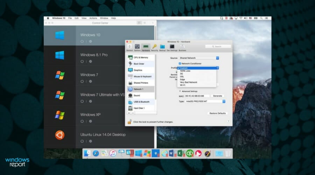Open the View menu

pyautogui.click(x=84, y=18)
